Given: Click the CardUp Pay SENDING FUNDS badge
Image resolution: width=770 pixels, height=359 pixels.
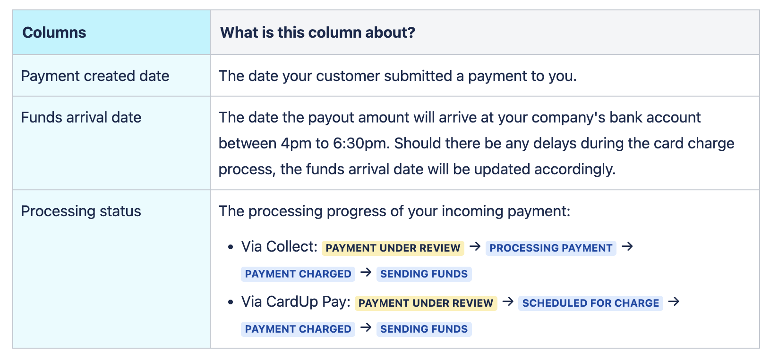Looking at the screenshot, I should [424, 329].
